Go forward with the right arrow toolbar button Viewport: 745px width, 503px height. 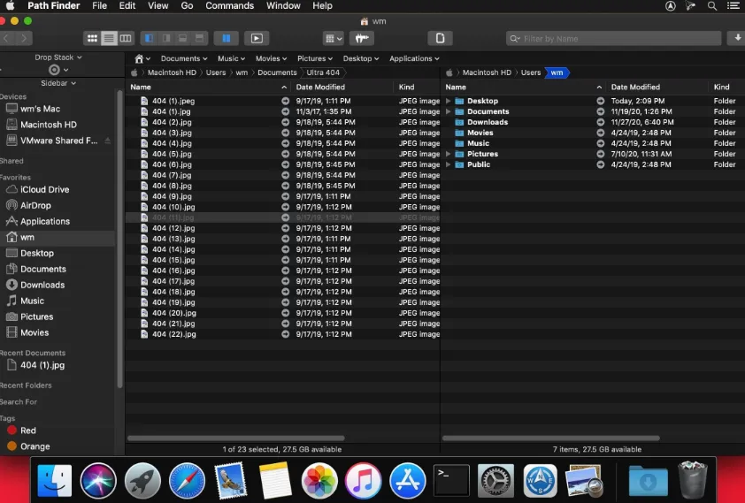pyautogui.click(x=24, y=38)
